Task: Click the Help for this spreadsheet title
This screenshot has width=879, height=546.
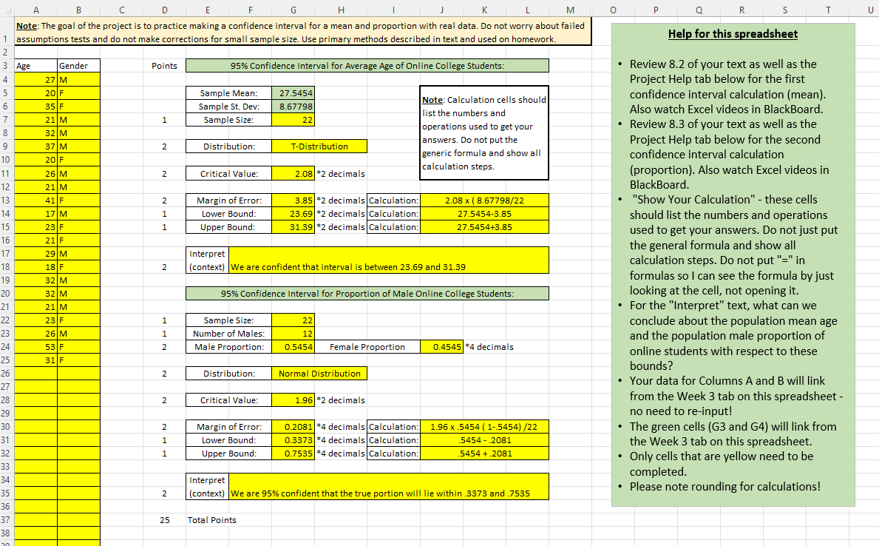Action: 733,34
